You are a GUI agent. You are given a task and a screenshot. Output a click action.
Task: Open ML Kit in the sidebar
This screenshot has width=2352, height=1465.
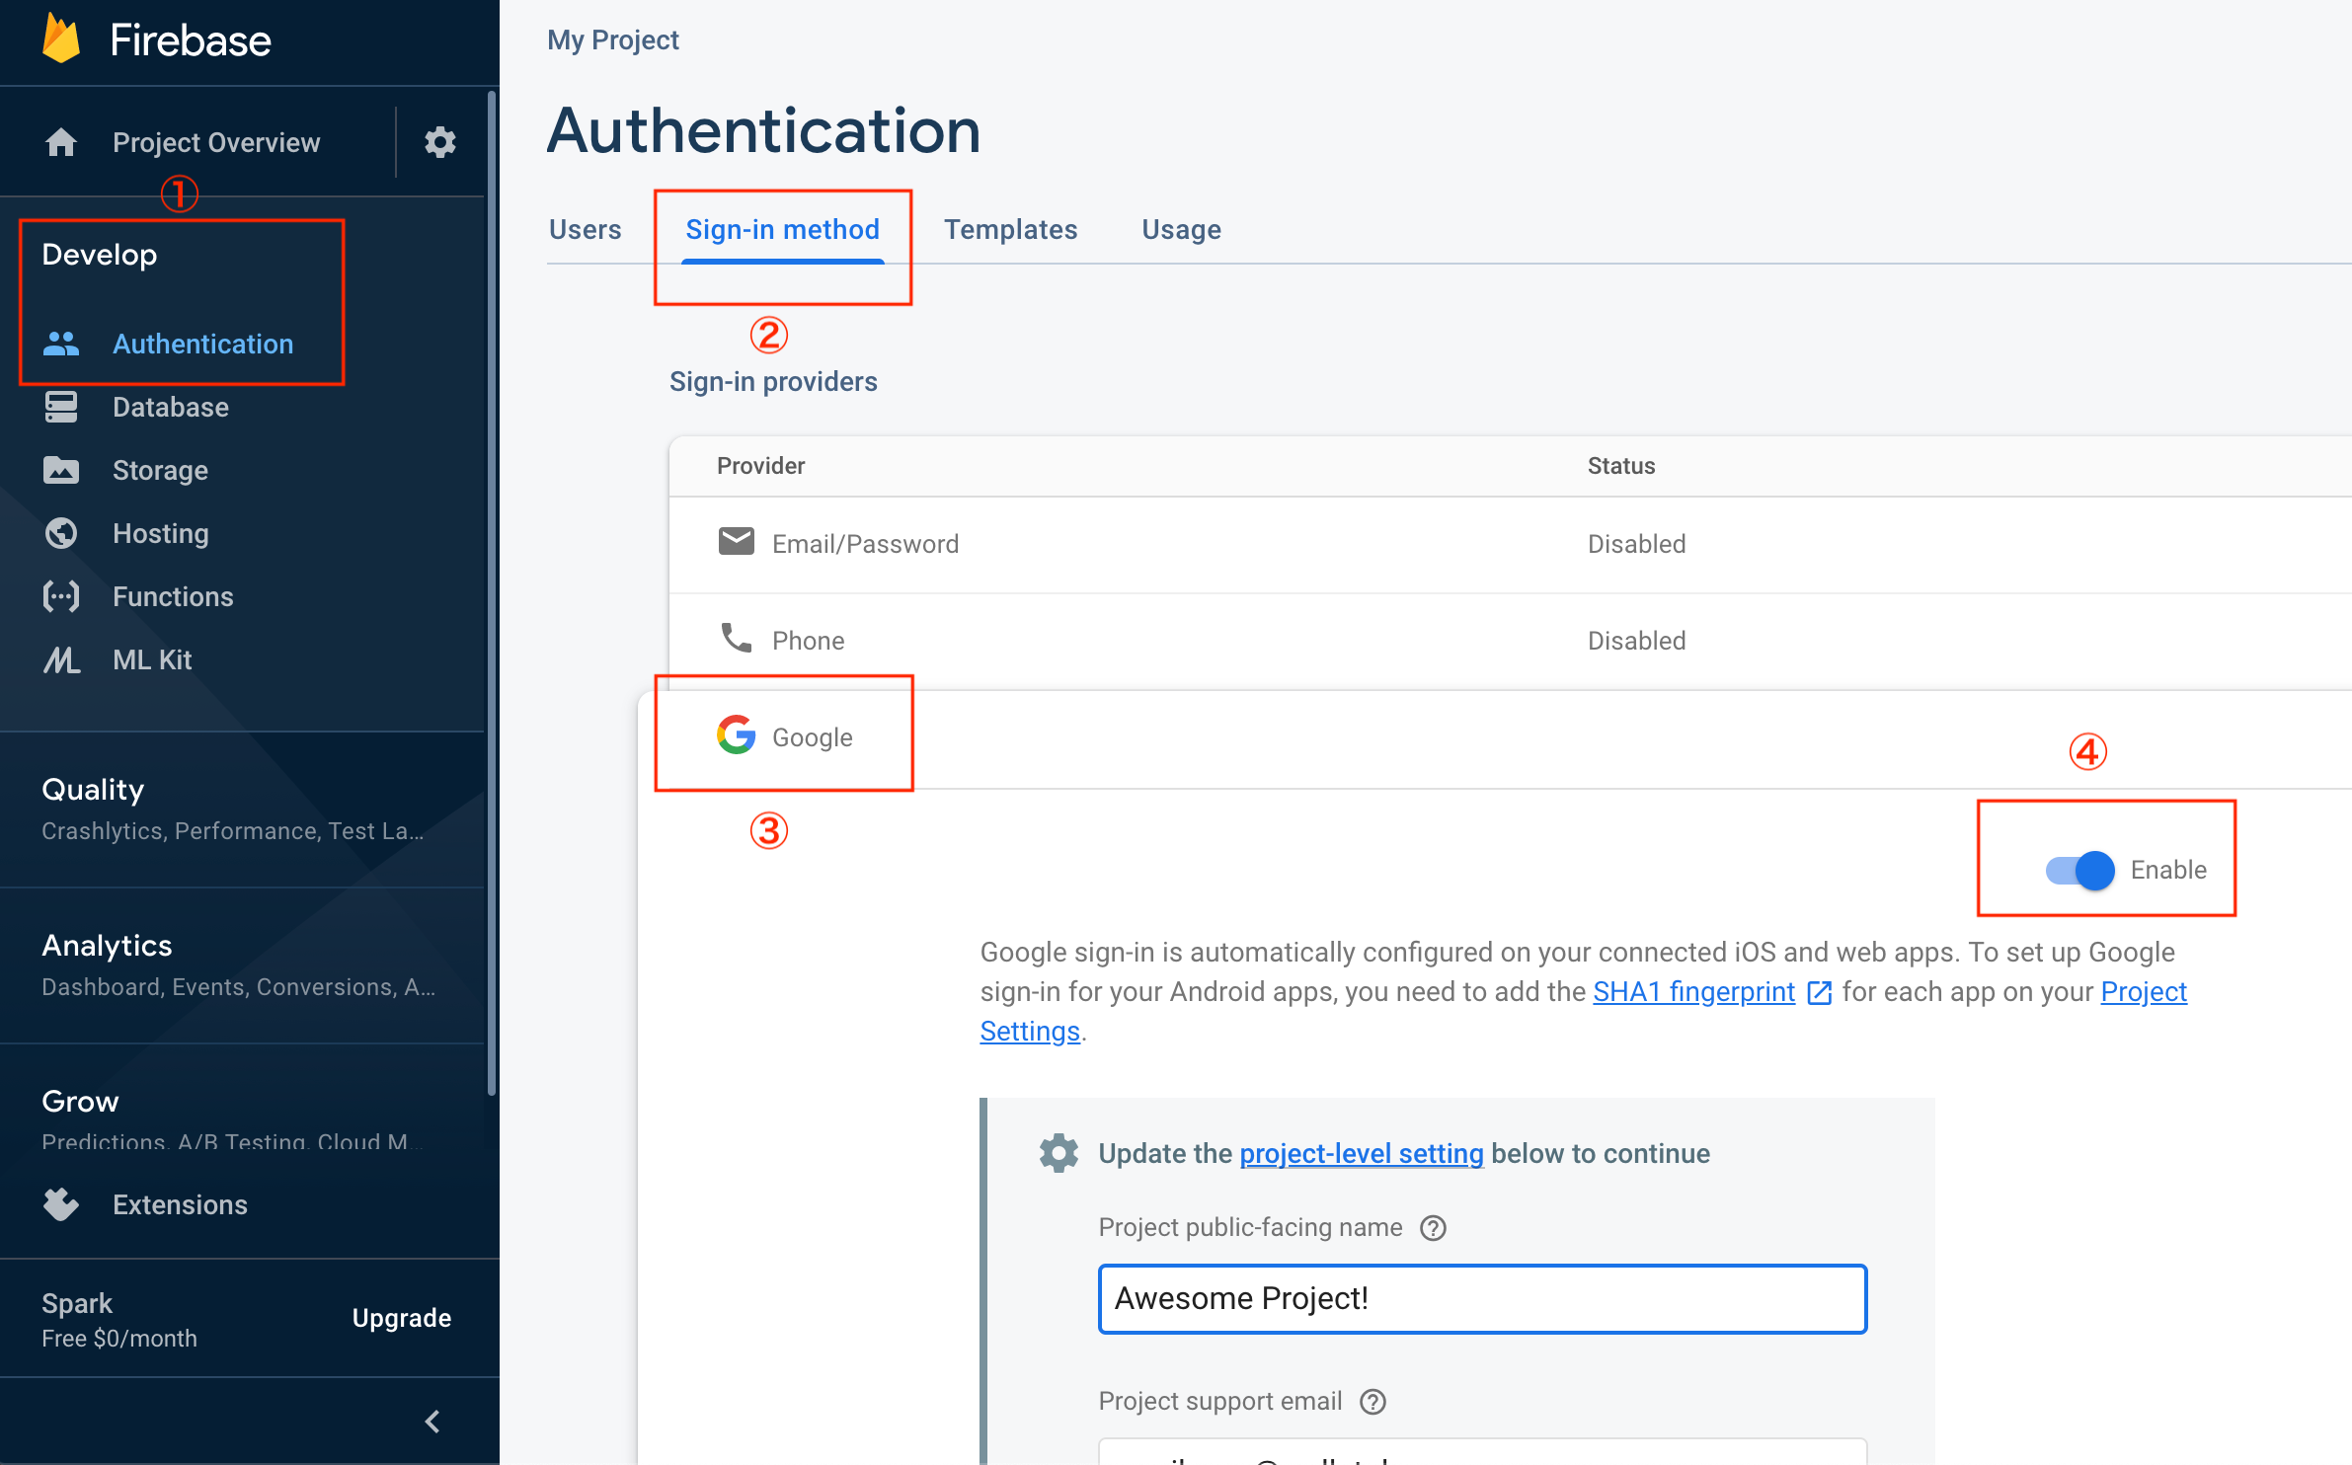[x=152, y=659]
